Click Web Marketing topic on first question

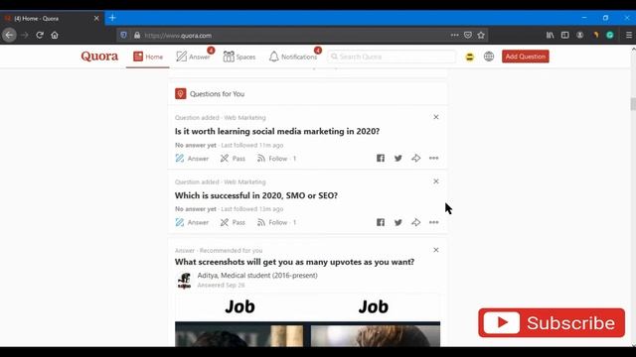pyautogui.click(x=245, y=118)
